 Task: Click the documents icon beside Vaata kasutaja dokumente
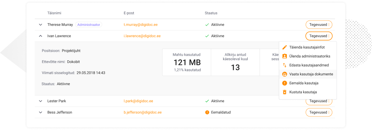click(x=285, y=74)
